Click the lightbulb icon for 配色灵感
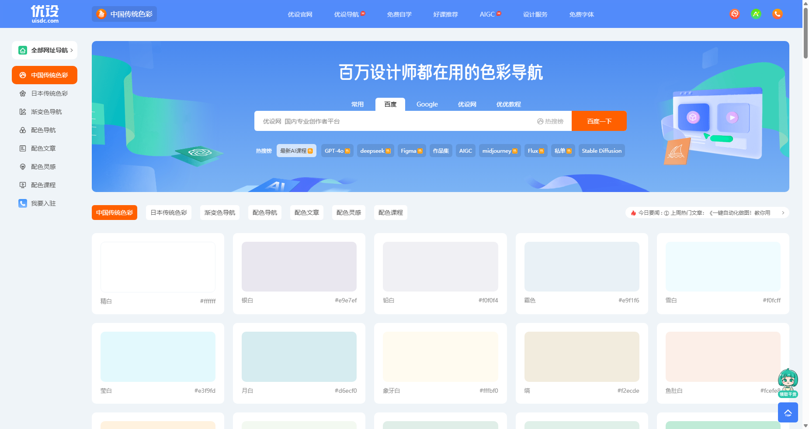This screenshot has height=429, width=809. click(23, 167)
